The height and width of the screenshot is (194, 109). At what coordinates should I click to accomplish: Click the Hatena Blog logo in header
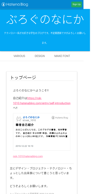pyautogui.click(x=15, y=5)
